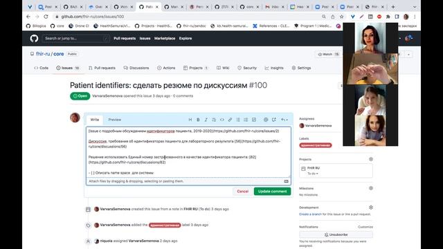Add a link using the chain icon

click(230, 120)
